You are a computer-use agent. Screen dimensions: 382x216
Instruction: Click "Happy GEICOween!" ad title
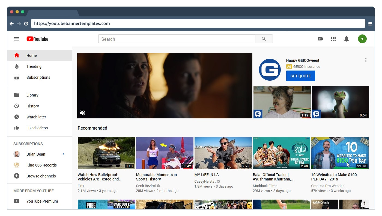(303, 60)
